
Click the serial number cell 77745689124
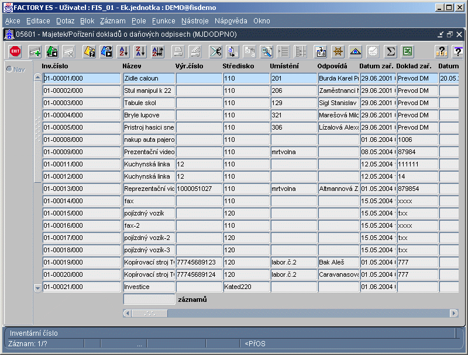pyautogui.click(x=199, y=274)
